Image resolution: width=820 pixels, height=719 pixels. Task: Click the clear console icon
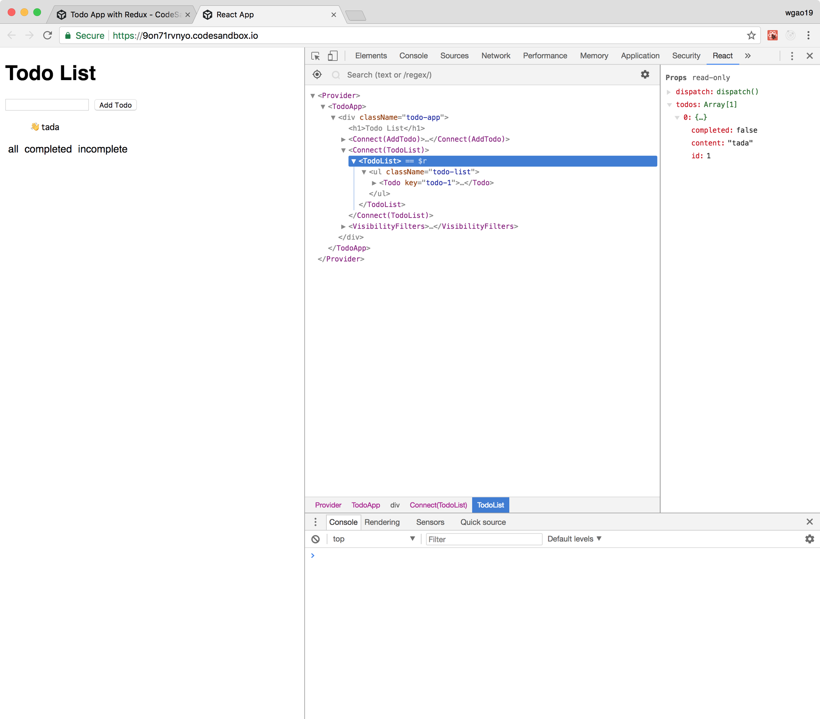point(316,539)
